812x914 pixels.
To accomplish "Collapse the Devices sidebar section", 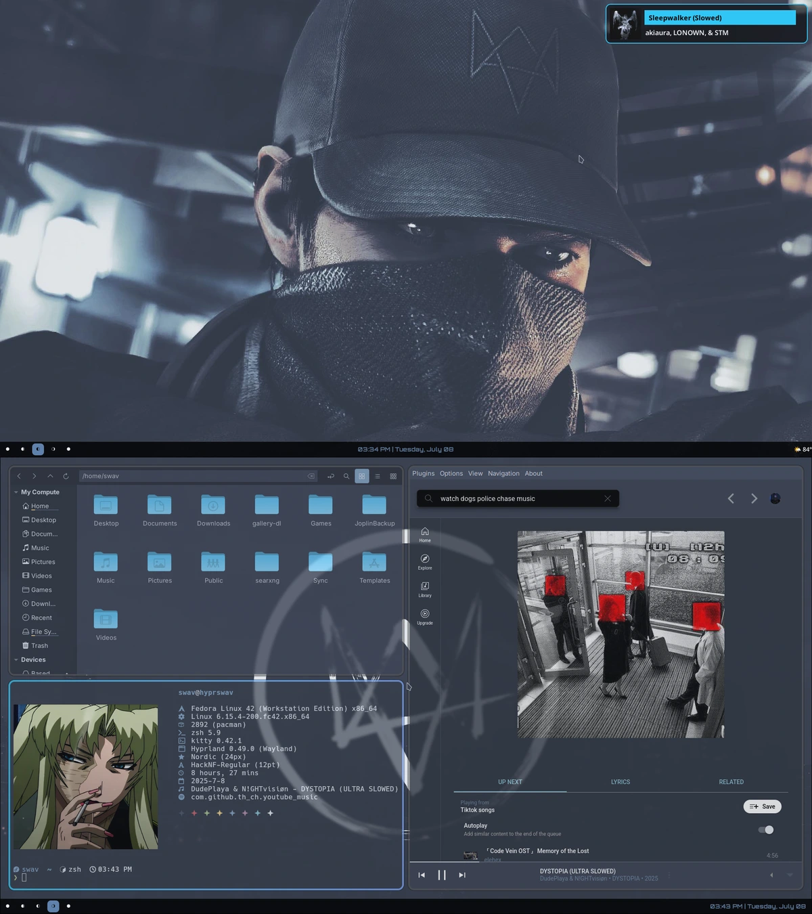I will pyautogui.click(x=16, y=659).
